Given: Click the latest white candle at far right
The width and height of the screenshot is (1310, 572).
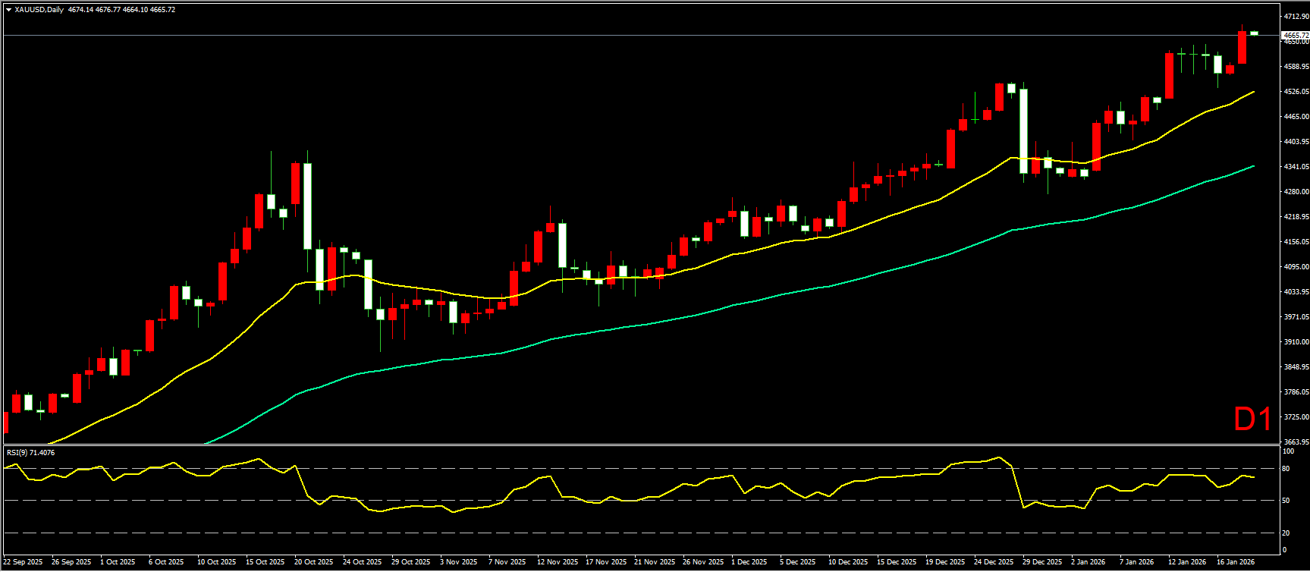Looking at the screenshot, I should click(x=1254, y=33).
